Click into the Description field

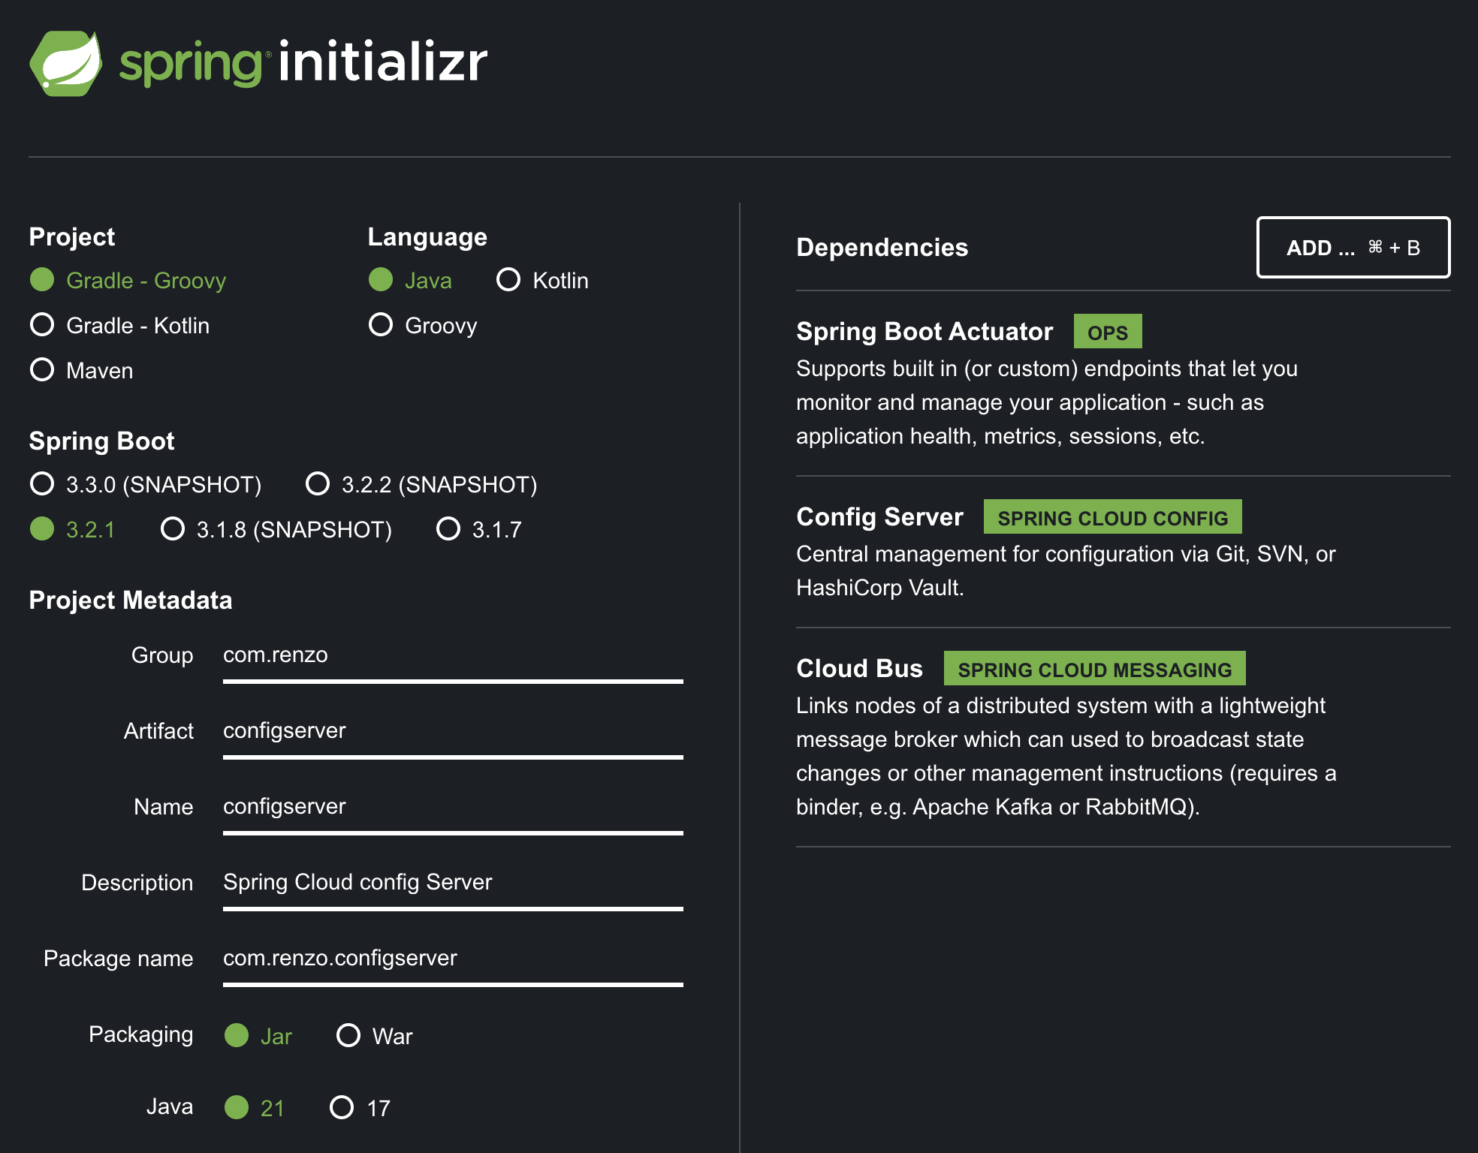[x=452, y=882]
